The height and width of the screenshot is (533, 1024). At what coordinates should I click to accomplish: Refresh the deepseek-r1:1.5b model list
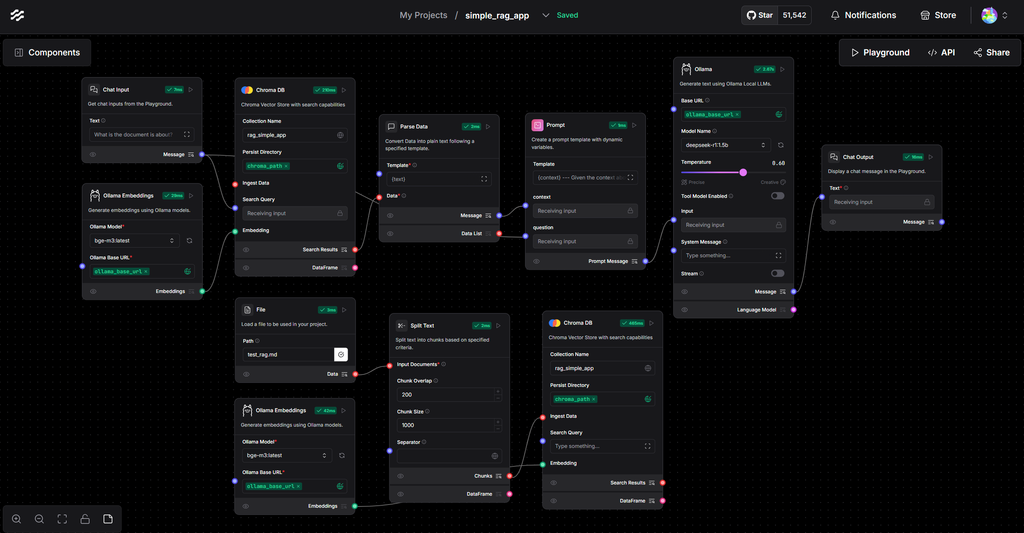[781, 145]
